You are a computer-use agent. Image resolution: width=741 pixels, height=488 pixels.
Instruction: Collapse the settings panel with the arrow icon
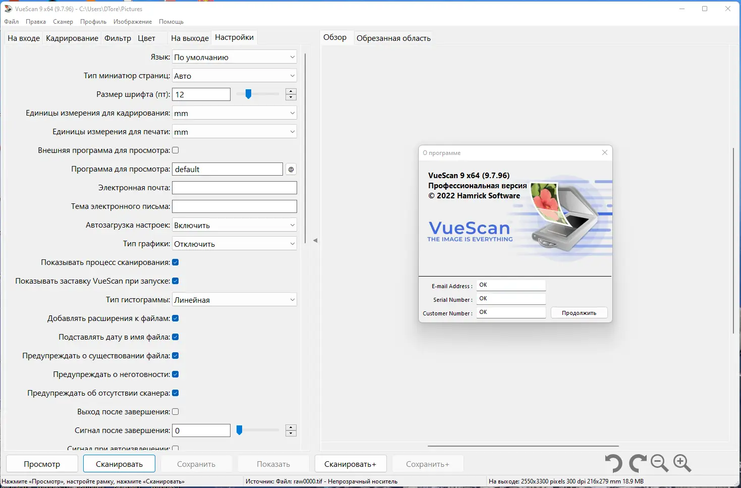click(315, 241)
